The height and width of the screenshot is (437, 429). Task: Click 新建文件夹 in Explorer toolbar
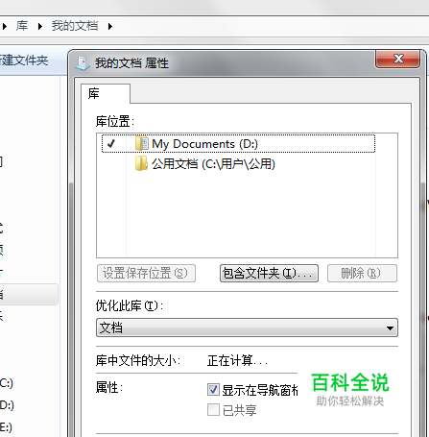tap(24, 61)
